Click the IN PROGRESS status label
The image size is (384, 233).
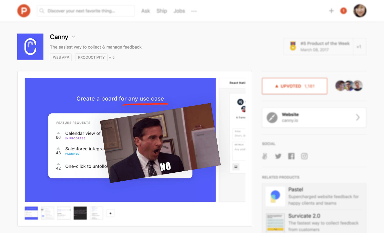[75, 138]
